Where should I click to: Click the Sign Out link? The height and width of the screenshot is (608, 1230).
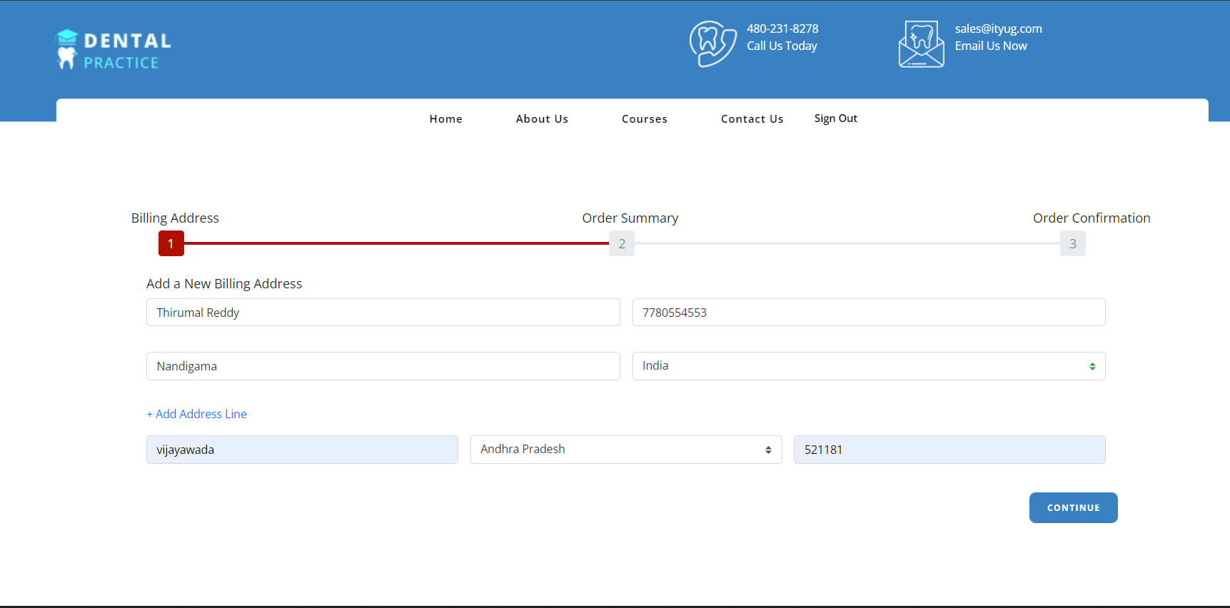pyautogui.click(x=835, y=118)
